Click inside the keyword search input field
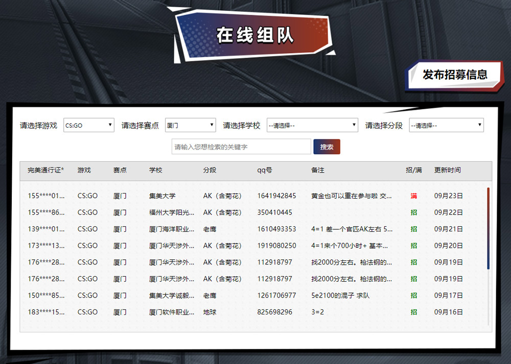511x364 pixels. 240,147
